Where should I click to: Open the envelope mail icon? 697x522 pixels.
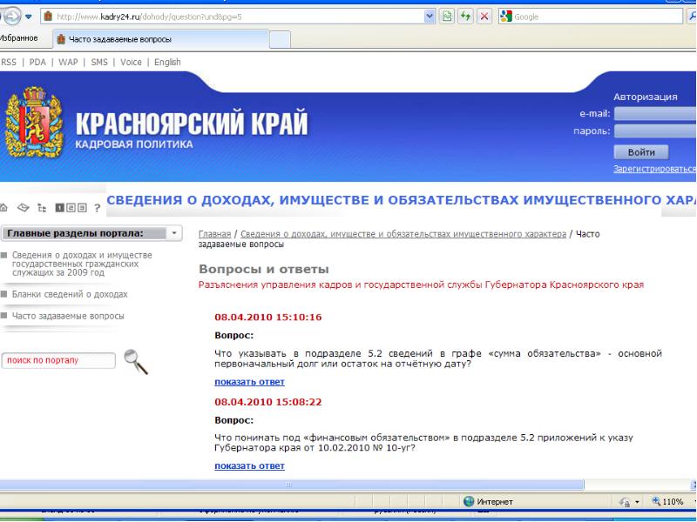click(x=25, y=209)
